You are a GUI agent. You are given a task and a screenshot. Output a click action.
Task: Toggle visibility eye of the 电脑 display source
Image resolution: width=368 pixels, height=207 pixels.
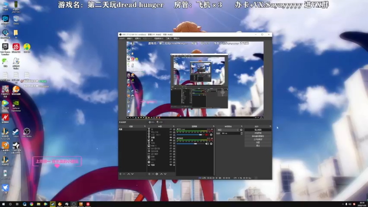point(171,165)
